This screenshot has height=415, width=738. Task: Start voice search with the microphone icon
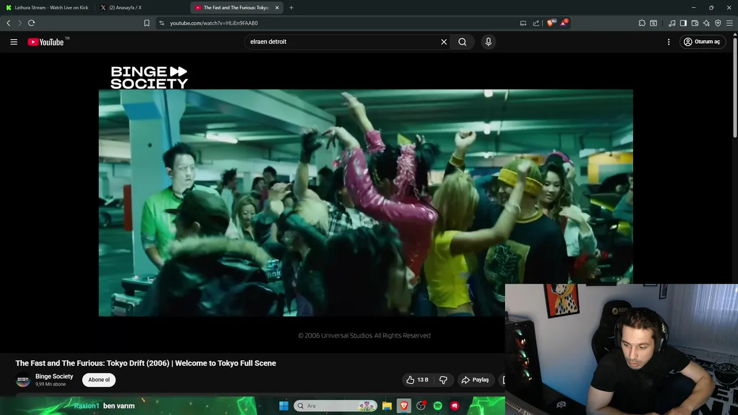pyautogui.click(x=488, y=41)
